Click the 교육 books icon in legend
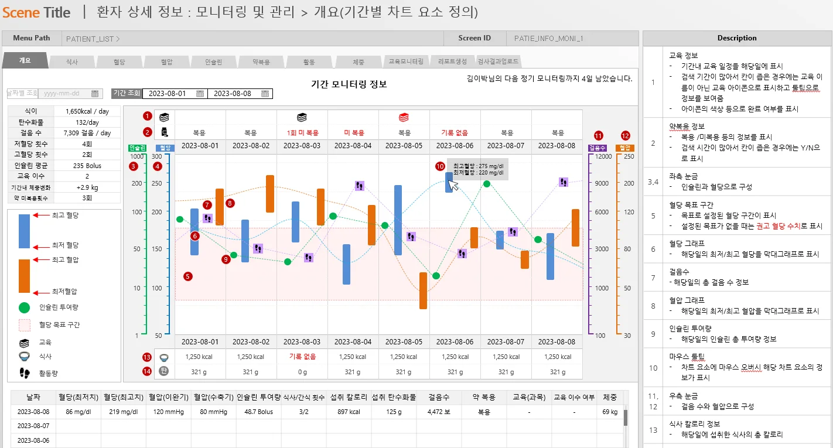 pos(24,343)
